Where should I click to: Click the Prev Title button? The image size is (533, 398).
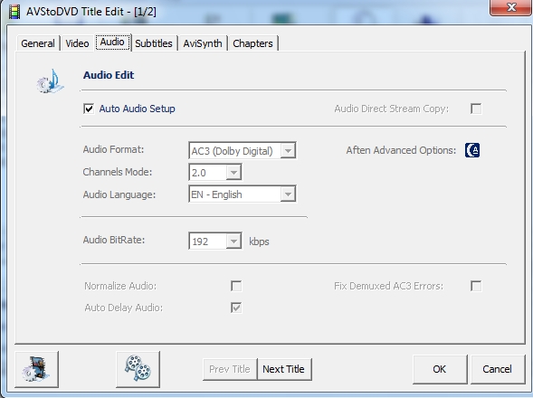coord(230,369)
